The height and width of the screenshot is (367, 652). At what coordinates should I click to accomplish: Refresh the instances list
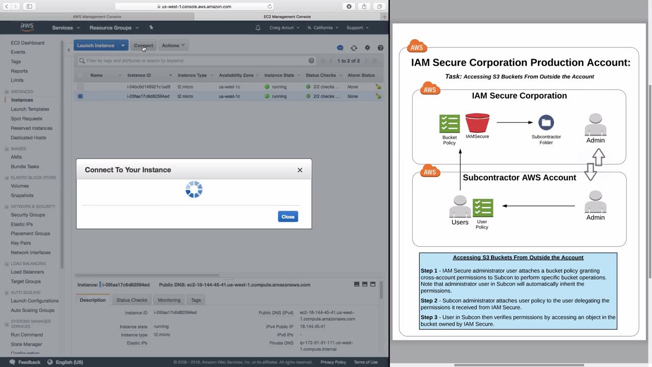(354, 48)
